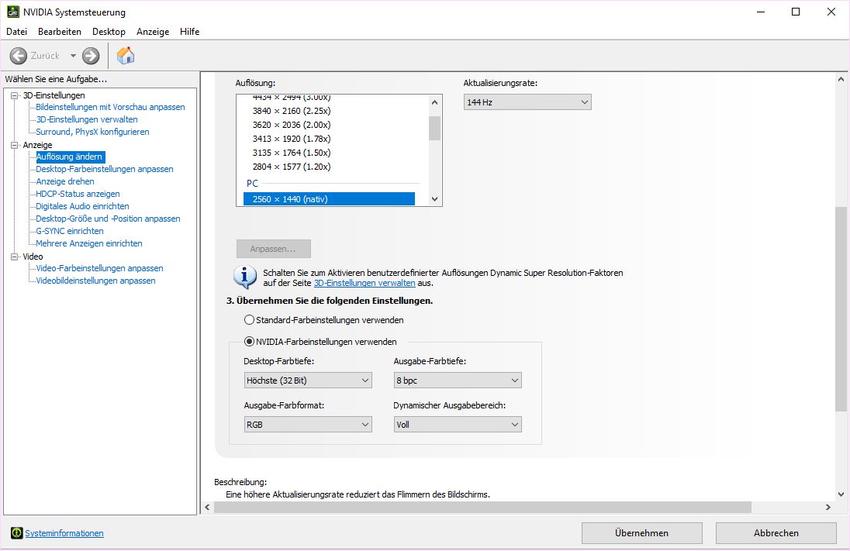
Task: Click the resolution list scroll-up arrow
Action: click(434, 102)
